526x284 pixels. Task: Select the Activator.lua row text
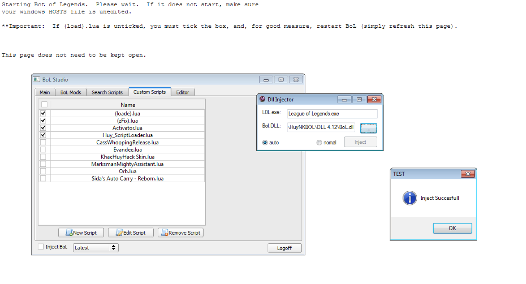coord(128,128)
